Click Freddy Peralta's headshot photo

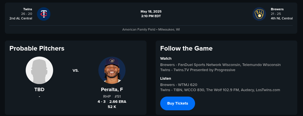tap(112, 70)
